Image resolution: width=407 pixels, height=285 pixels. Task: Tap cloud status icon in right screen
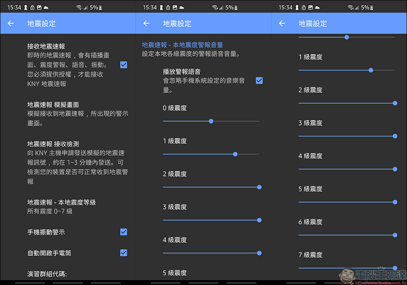point(317,7)
